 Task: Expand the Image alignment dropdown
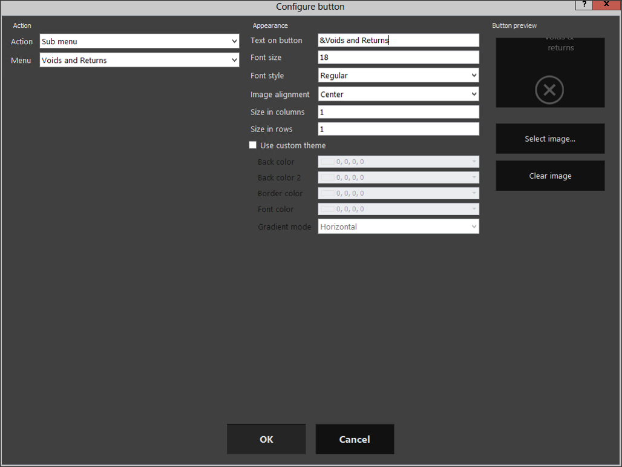click(398, 94)
